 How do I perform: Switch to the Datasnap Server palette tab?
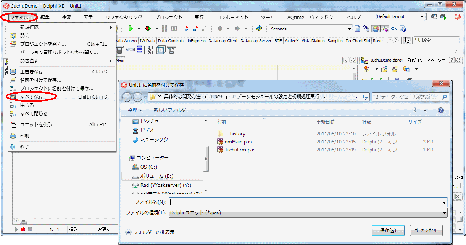[256, 41]
